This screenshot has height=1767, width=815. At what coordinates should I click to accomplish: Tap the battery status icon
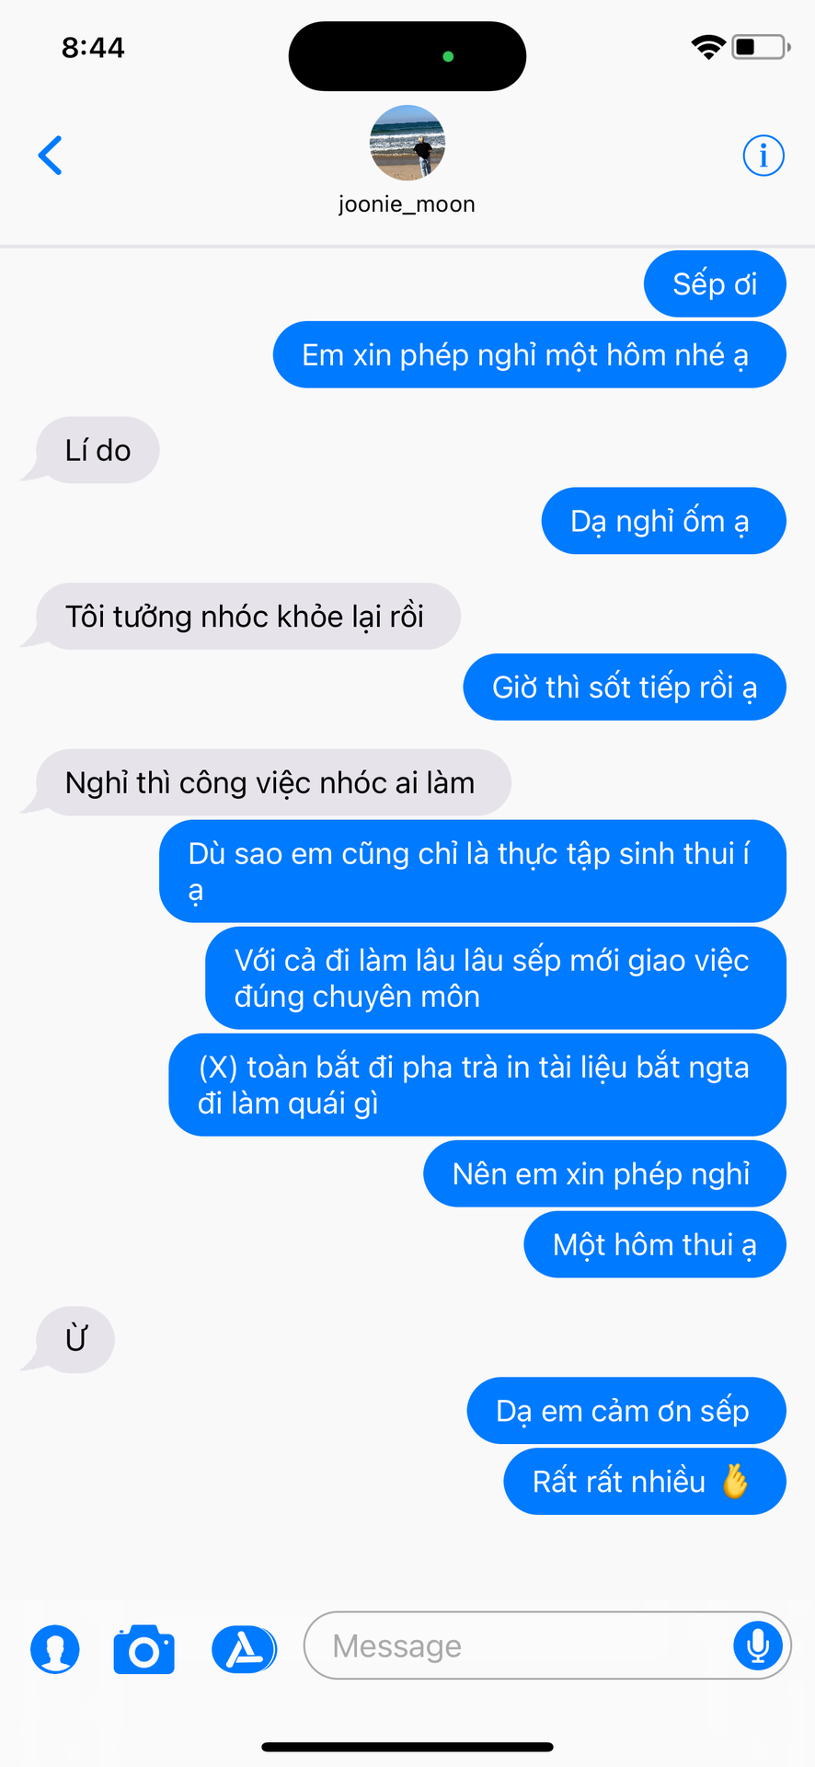[761, 46]
